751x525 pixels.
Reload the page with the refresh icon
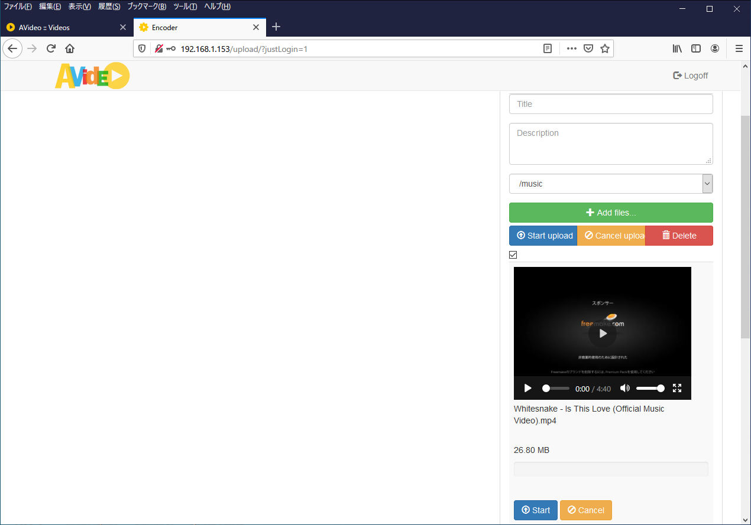(51, 48)
